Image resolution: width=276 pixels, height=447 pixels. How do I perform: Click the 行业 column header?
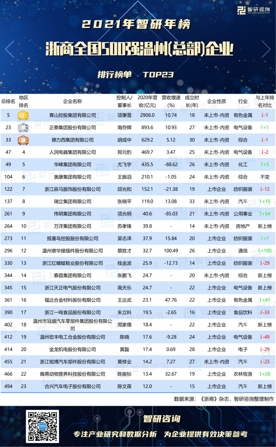point(243,101)
